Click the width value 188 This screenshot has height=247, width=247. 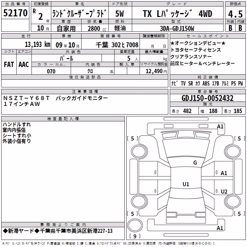click(x=213, y=111)
